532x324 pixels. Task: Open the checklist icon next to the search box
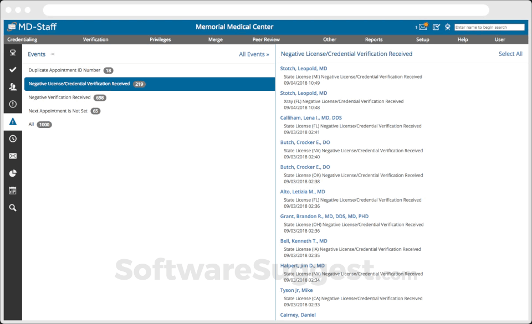coord(436,27)
